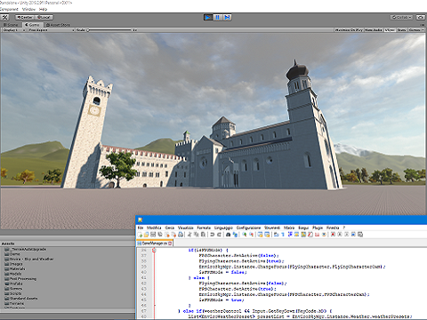Open Unity's Component menu

9,9
